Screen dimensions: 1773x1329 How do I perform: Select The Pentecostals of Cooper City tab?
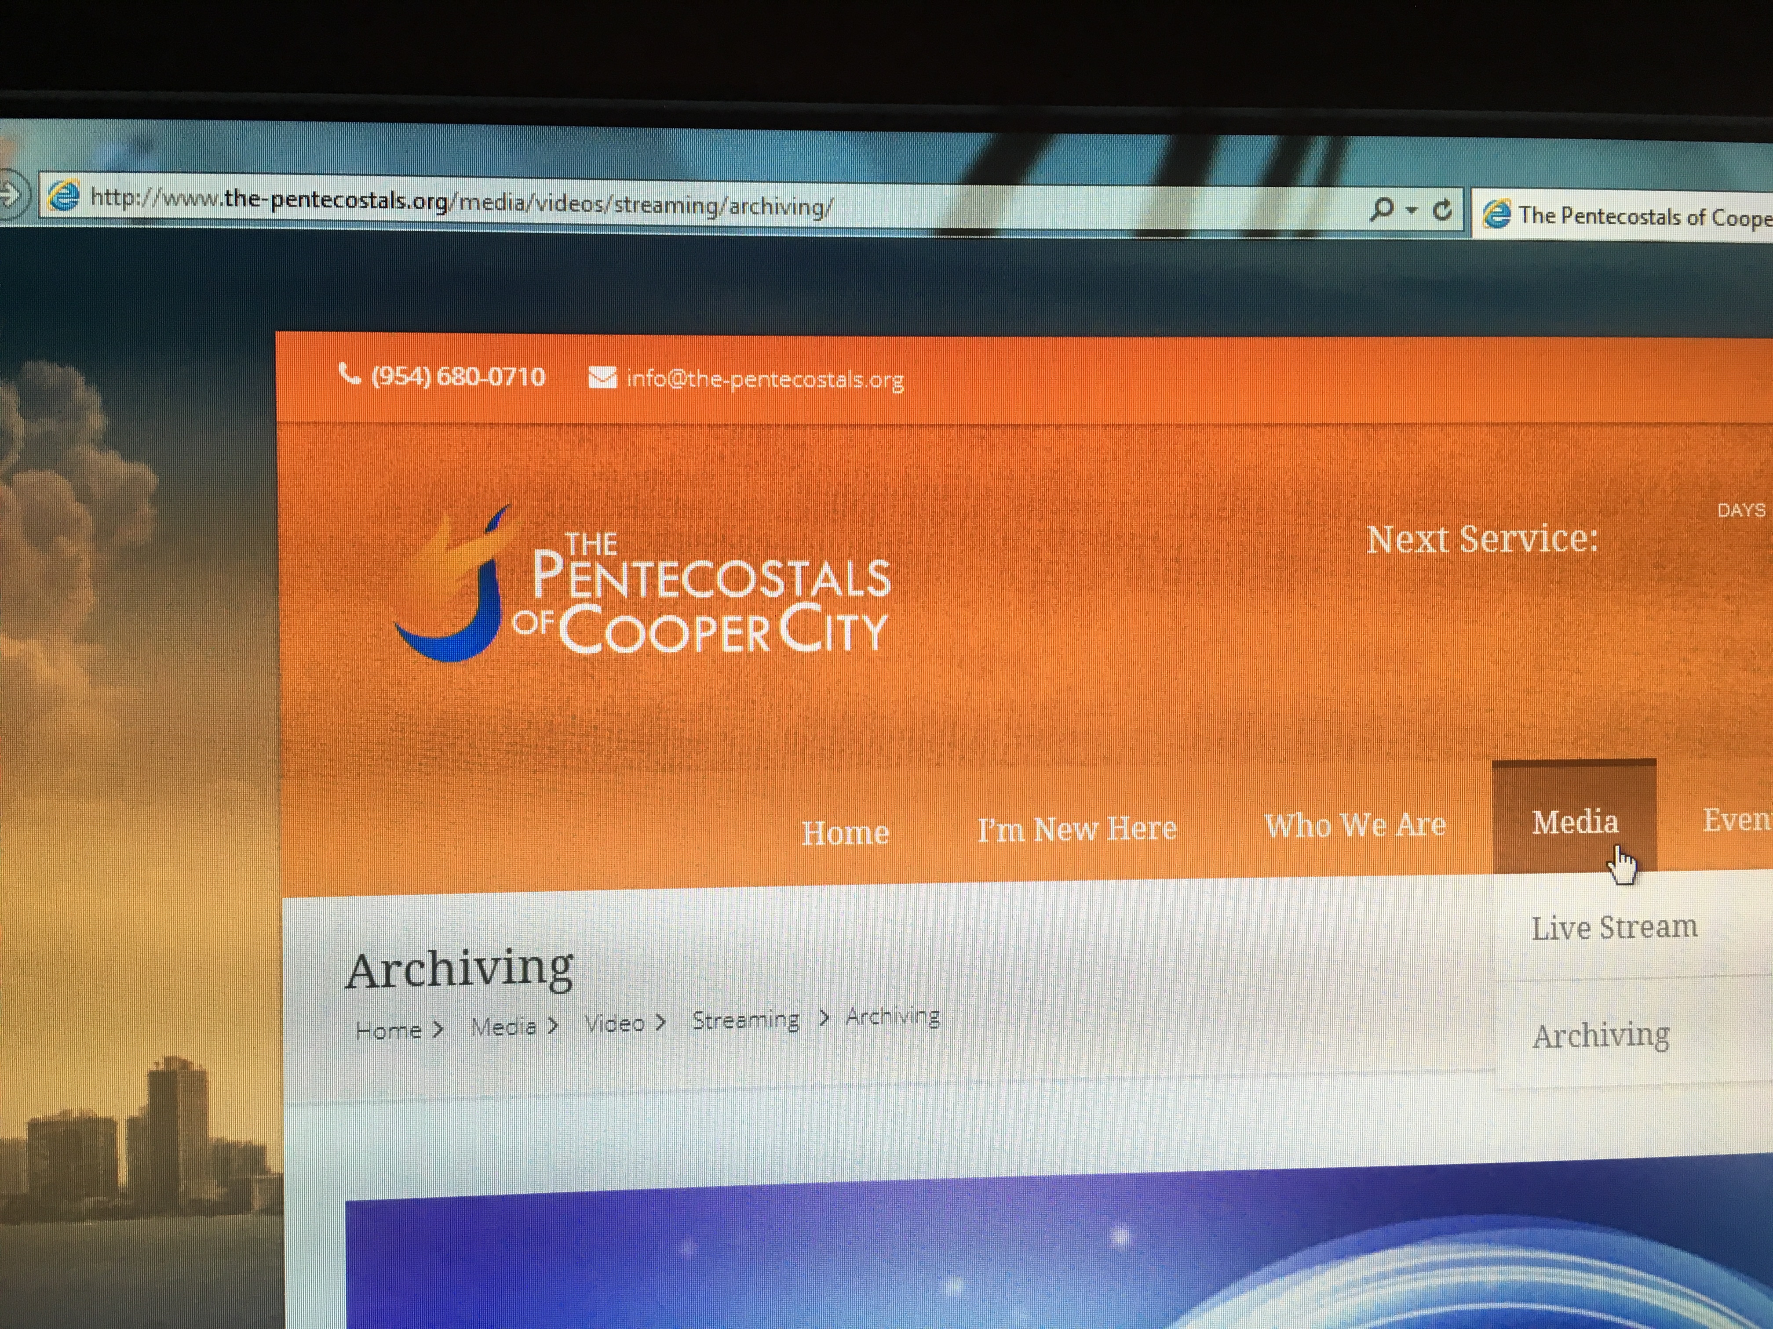(x=1623, y=215)
